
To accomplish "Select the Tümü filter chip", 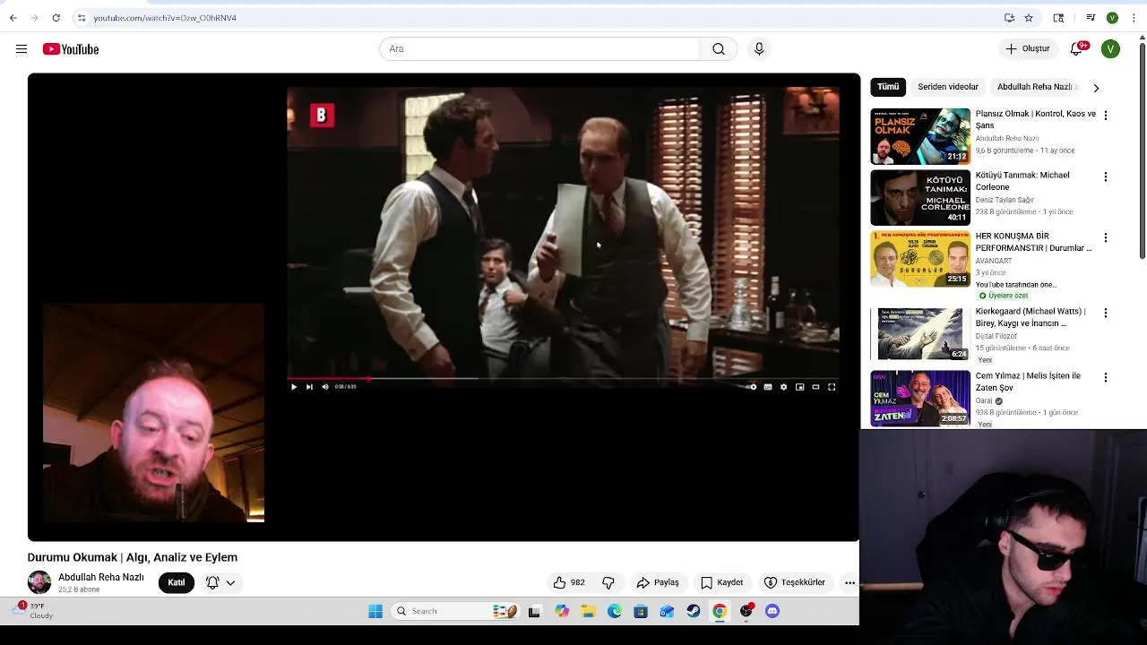I will click(x=888, y=87).
